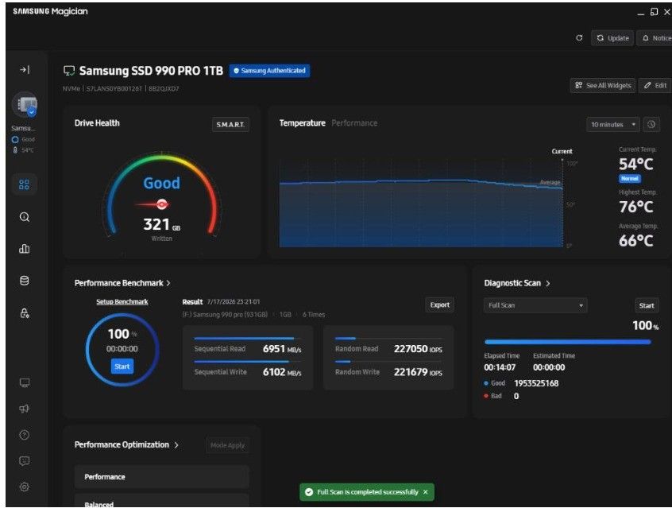Dismiss the Full Scan completed notification
The height and width of the screenshot is (508, 672).
tap(426, 492)
